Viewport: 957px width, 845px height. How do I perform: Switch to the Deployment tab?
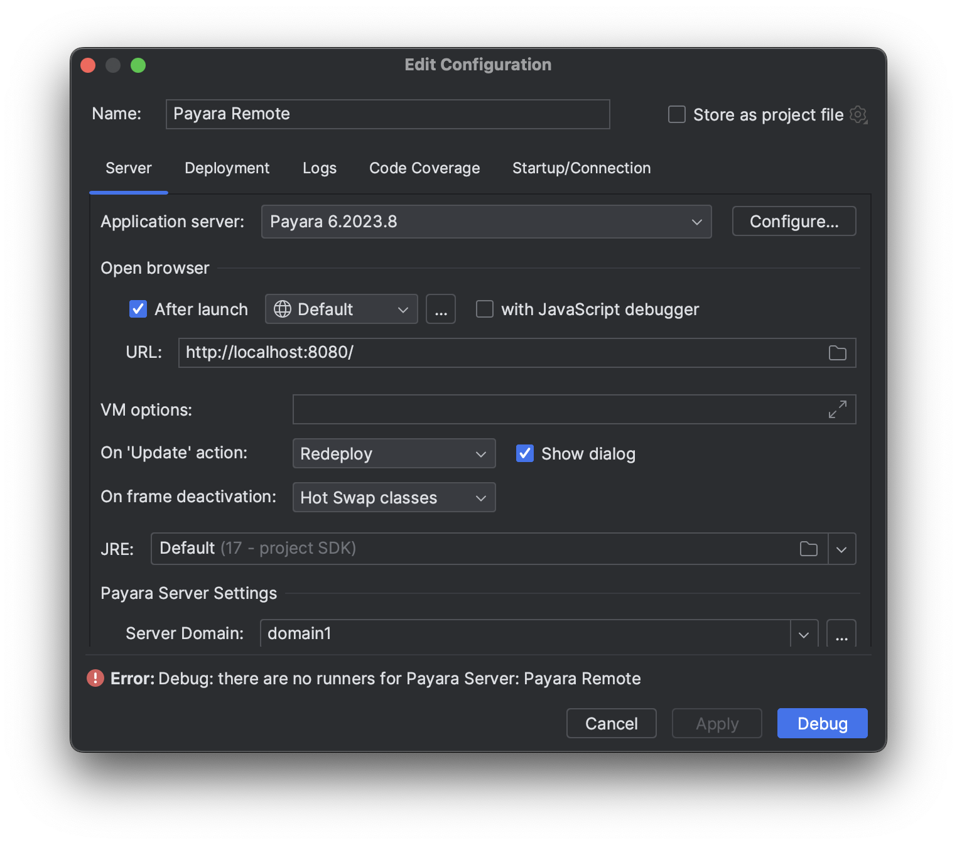pos(227,168)
